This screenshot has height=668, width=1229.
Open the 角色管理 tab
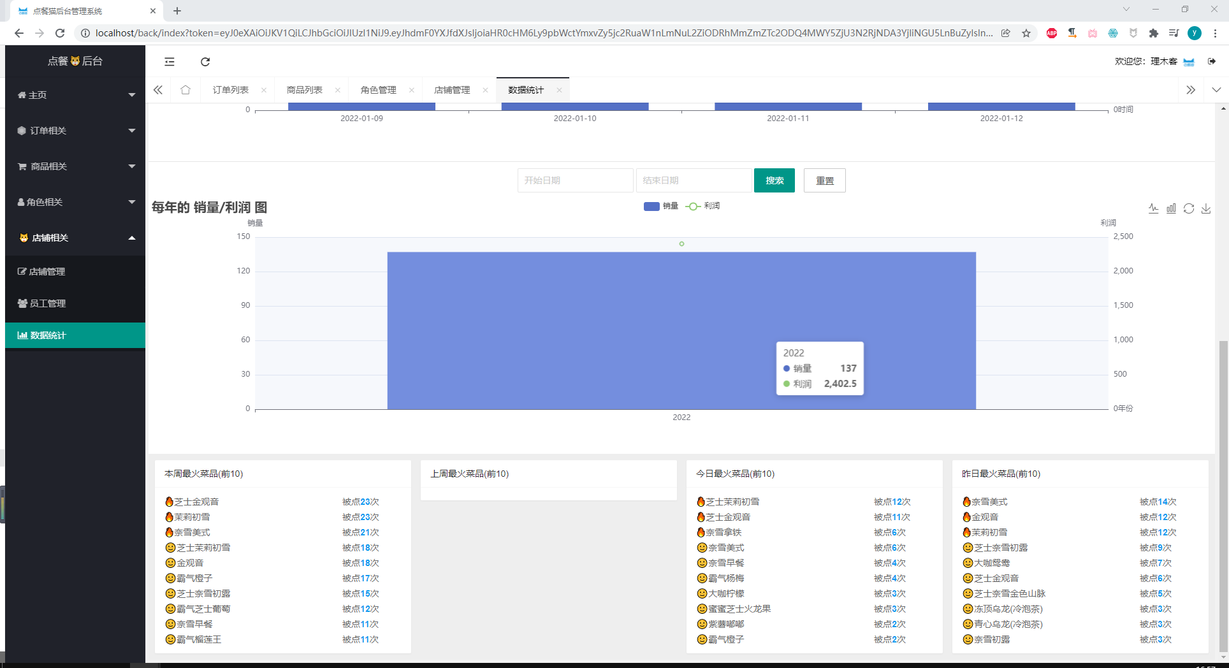click(x=379, y=90)
